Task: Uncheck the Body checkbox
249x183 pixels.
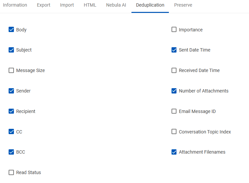Action: [11, 30]
